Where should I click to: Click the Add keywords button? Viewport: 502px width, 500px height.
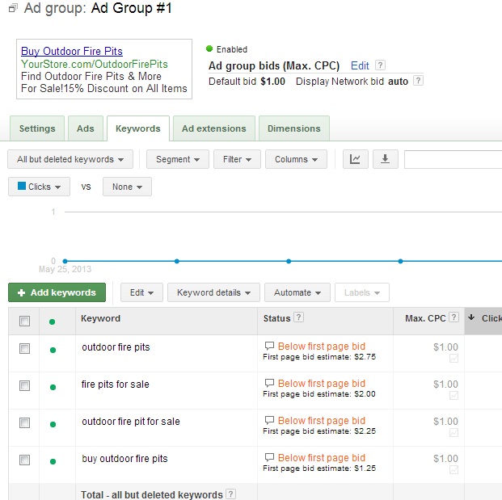[x=57, y=292]
